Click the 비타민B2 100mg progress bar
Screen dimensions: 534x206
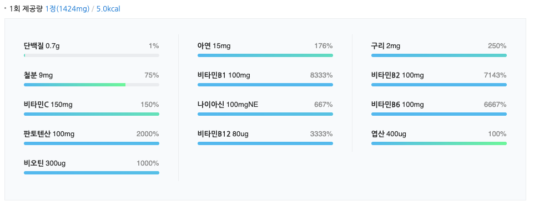pos(439,85)
